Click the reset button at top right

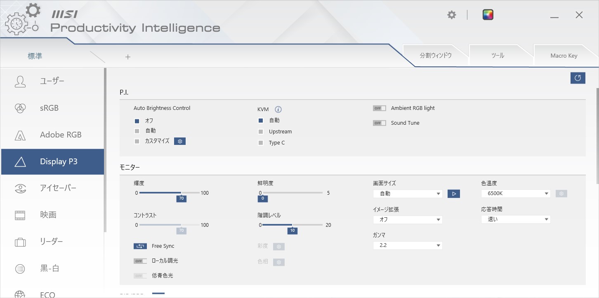tap(578, 78)
